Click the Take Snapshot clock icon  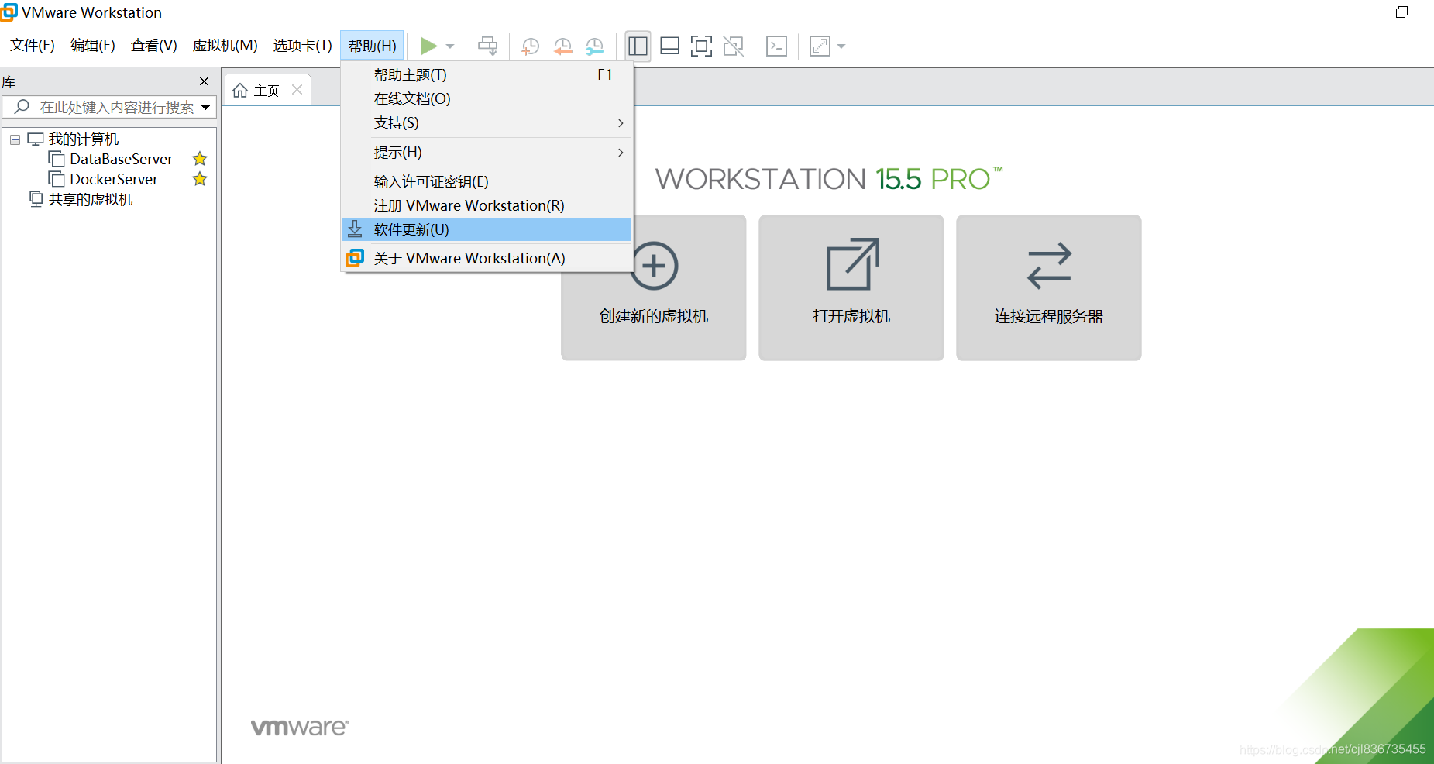tap(530, 46)
